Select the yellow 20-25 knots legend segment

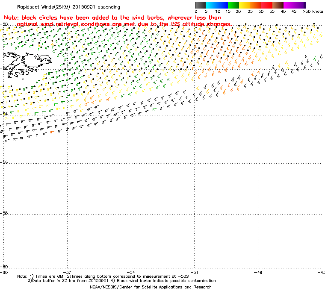pyautogui.click(x=245, y=5)
